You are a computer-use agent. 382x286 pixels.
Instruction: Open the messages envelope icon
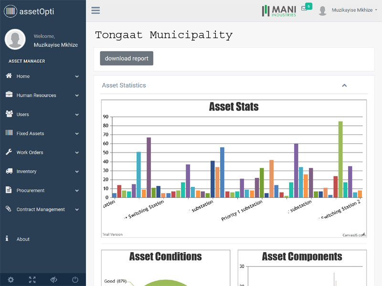[304, 9]
